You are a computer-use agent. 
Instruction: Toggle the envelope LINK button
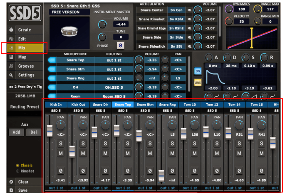[198, 83]
